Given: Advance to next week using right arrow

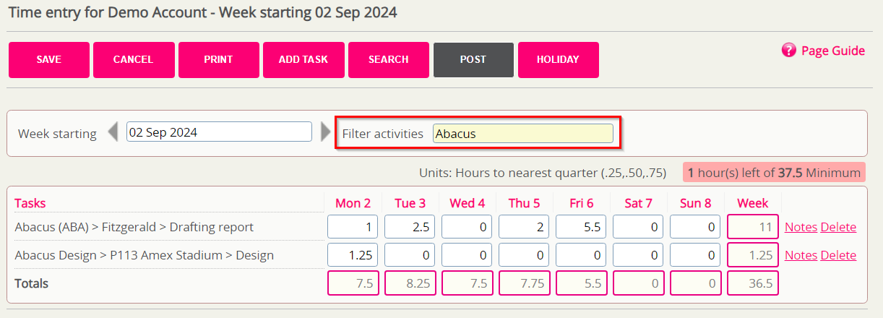Looking at the screenshot, I should click(x=326, y=133).
